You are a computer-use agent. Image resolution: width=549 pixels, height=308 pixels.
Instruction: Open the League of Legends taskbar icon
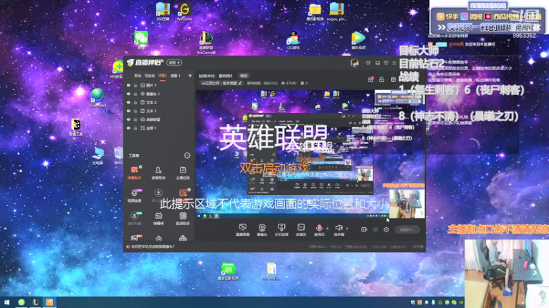tap(36, 303)
